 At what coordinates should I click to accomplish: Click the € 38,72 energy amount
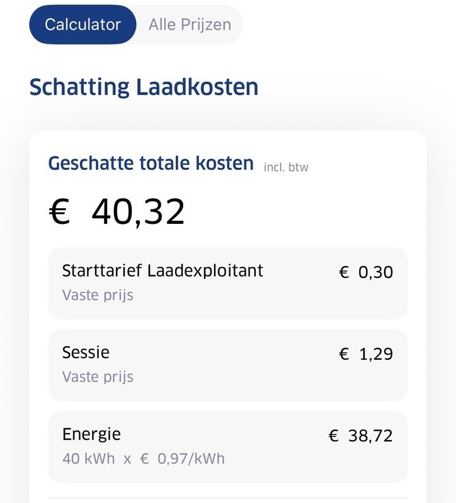point(361,436)
